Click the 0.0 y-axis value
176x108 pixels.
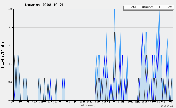click(10, 100)
